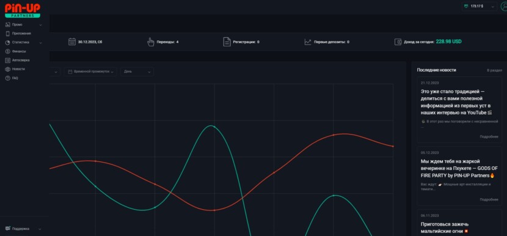
Task: Select the Приложения phone icon
Action: tap(8, 34)
